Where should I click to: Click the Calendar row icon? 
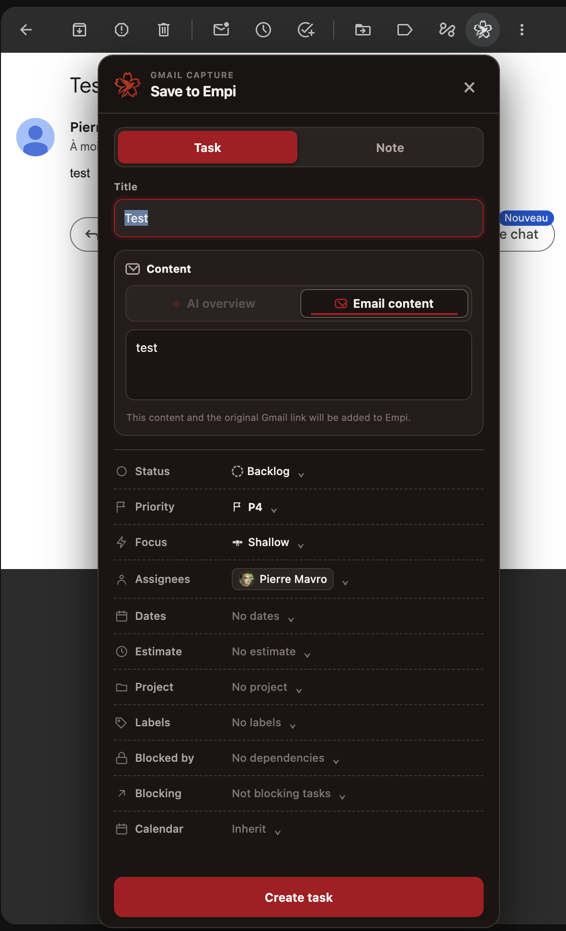click(122, 829)
